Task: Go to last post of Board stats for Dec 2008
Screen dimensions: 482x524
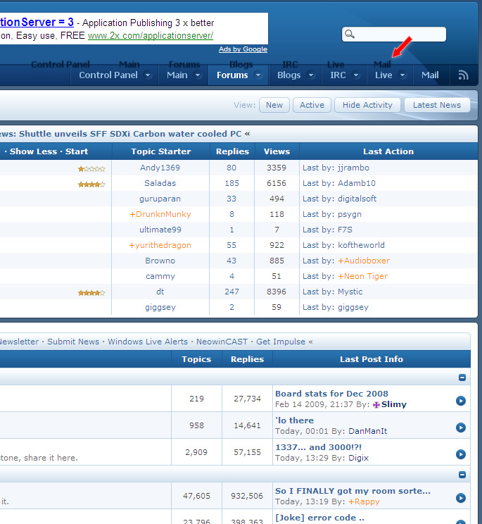Action: click(x=461, y=401)
